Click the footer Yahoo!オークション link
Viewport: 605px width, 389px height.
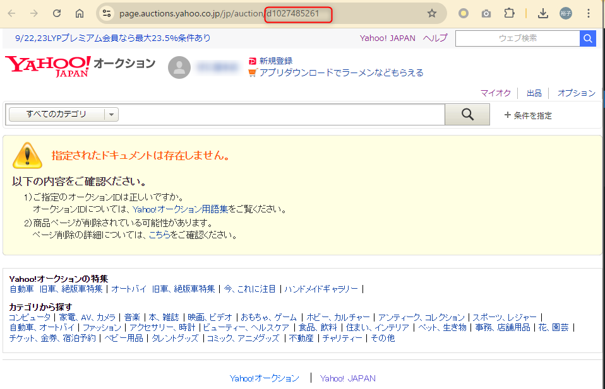(265, 379)
